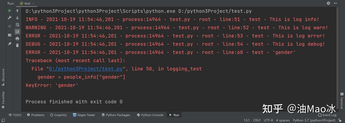Open Python 3.7 interpreter selector

[x=314, y=120]
